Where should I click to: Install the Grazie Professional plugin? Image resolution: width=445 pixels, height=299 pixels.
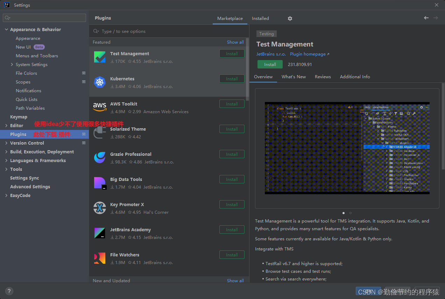pos(232,154)
